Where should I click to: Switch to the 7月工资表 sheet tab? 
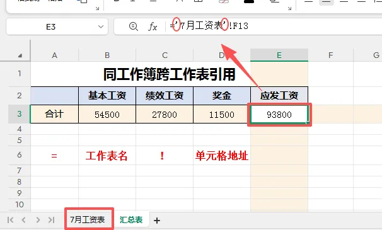point(88,220)
